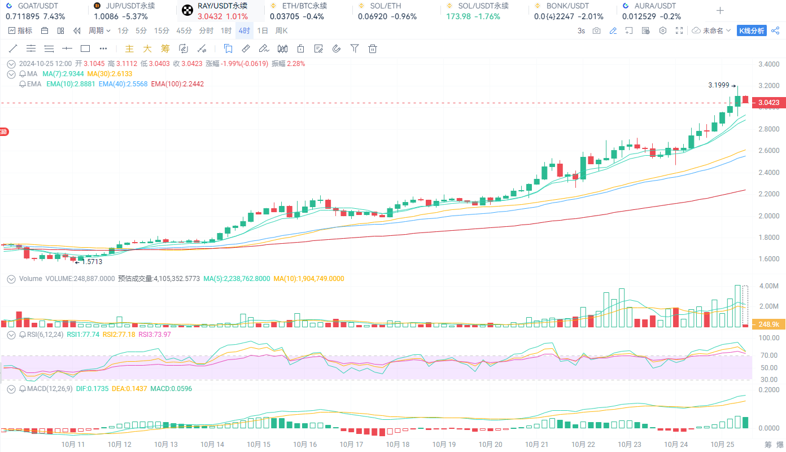Image resolution: width=786 pixels, height=452 pixels.
Task: Select the parallel channel lines tool
Action: click(x=31, y=49)
